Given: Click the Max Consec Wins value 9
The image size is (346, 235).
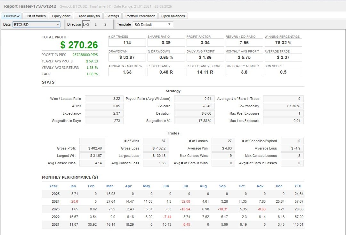Looking at the screenshot, I should (x=223, y=156).
